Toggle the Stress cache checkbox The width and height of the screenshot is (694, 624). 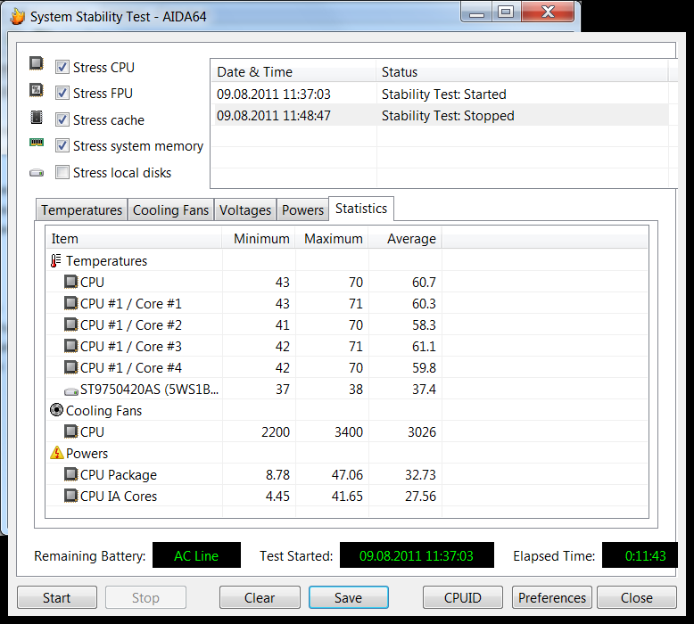coord(62,119)
